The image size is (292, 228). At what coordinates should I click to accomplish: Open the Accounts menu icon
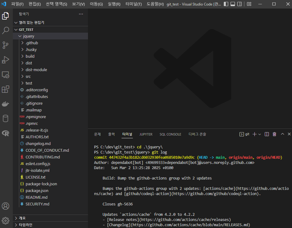(5, 206)
